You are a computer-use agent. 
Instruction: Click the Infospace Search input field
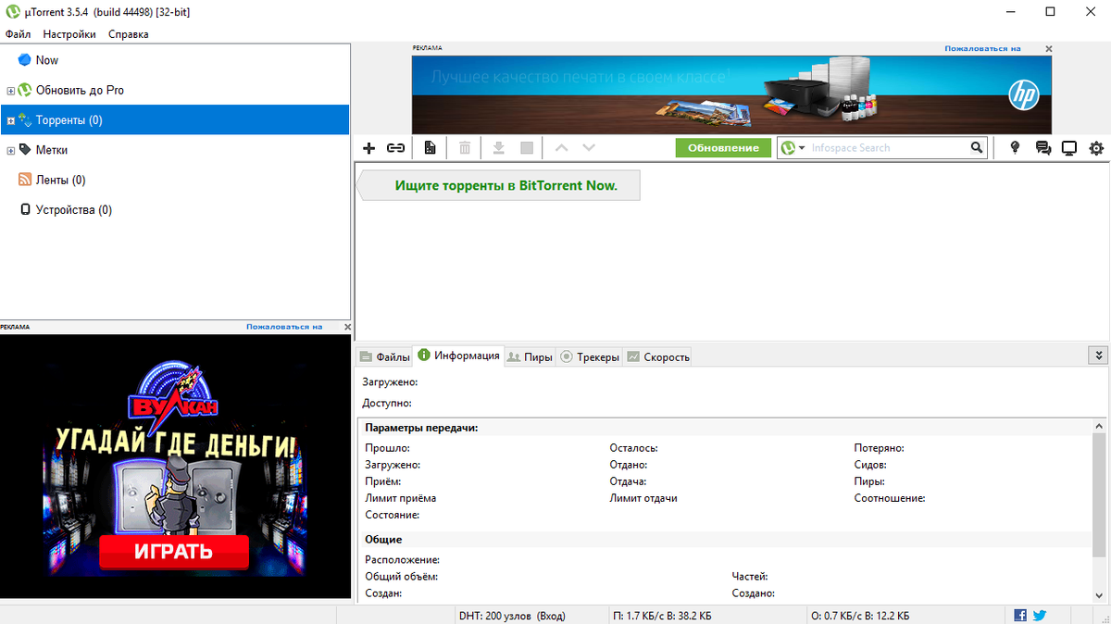tap(889, 148)
